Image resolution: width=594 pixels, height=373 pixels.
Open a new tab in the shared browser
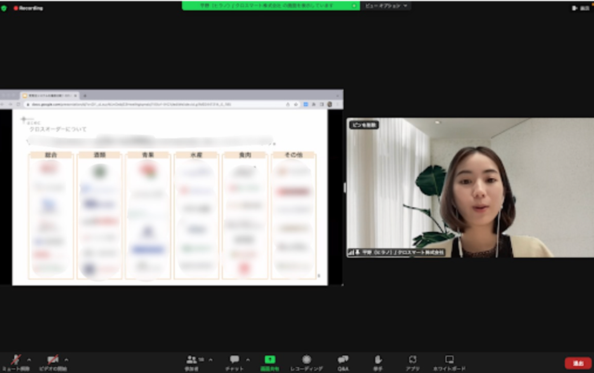pos(85,96)
